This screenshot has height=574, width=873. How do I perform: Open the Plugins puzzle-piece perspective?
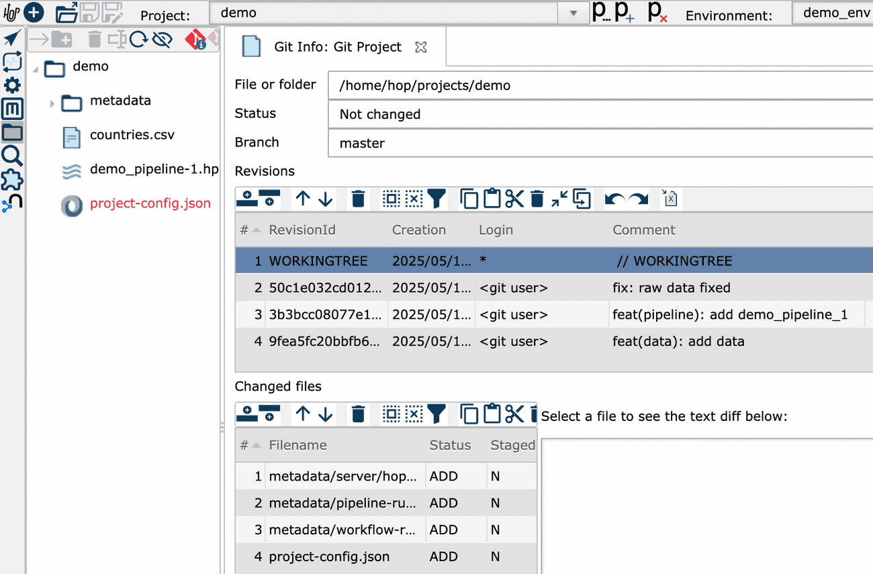tap(12, 180)
